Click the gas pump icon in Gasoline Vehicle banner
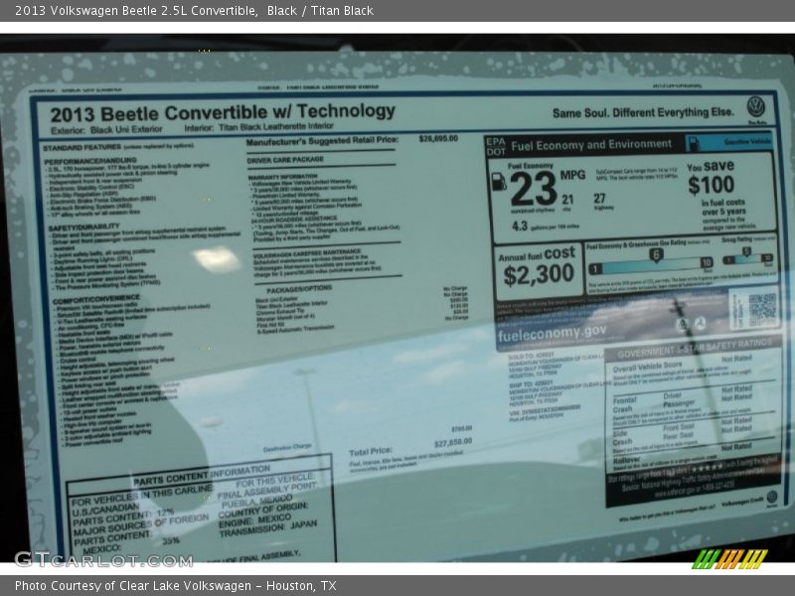Screen dimensions: 795x596 (694, 143)
